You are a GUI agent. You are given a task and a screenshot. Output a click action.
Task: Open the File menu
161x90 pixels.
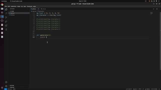coord(6,6)
